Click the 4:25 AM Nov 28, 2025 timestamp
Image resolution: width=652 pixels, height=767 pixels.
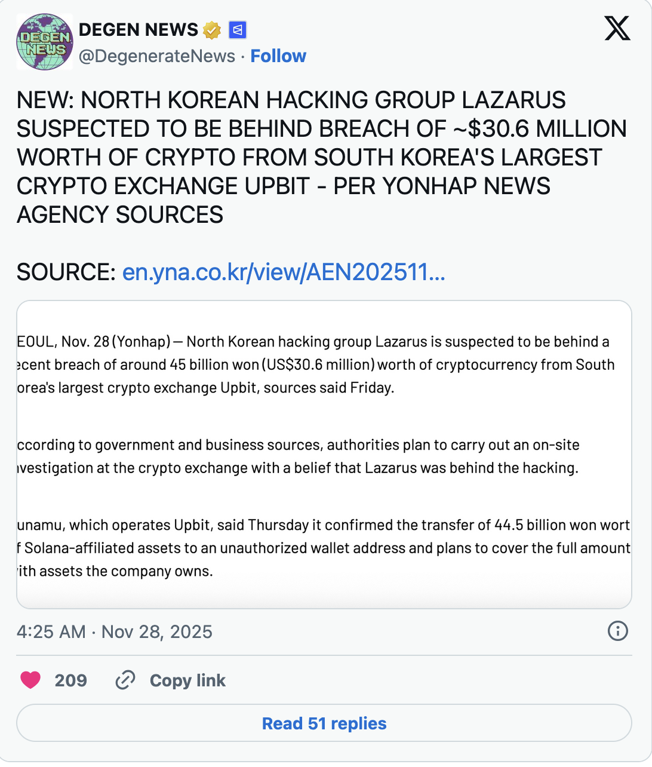tap(115, 631)
